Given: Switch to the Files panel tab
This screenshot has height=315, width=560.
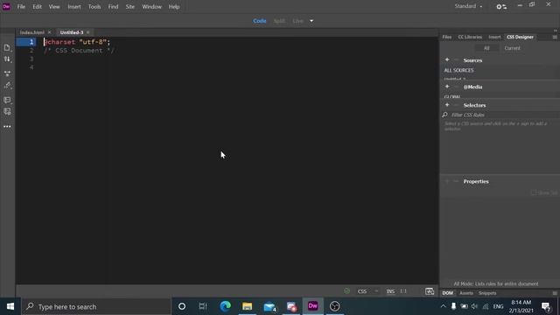Looking at the screenshot, I should pos(447,37).
